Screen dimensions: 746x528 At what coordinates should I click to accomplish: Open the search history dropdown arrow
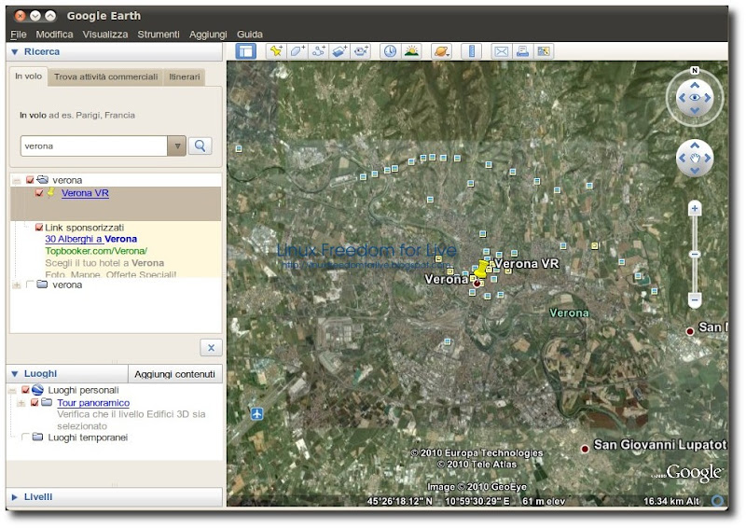[176, 146]
